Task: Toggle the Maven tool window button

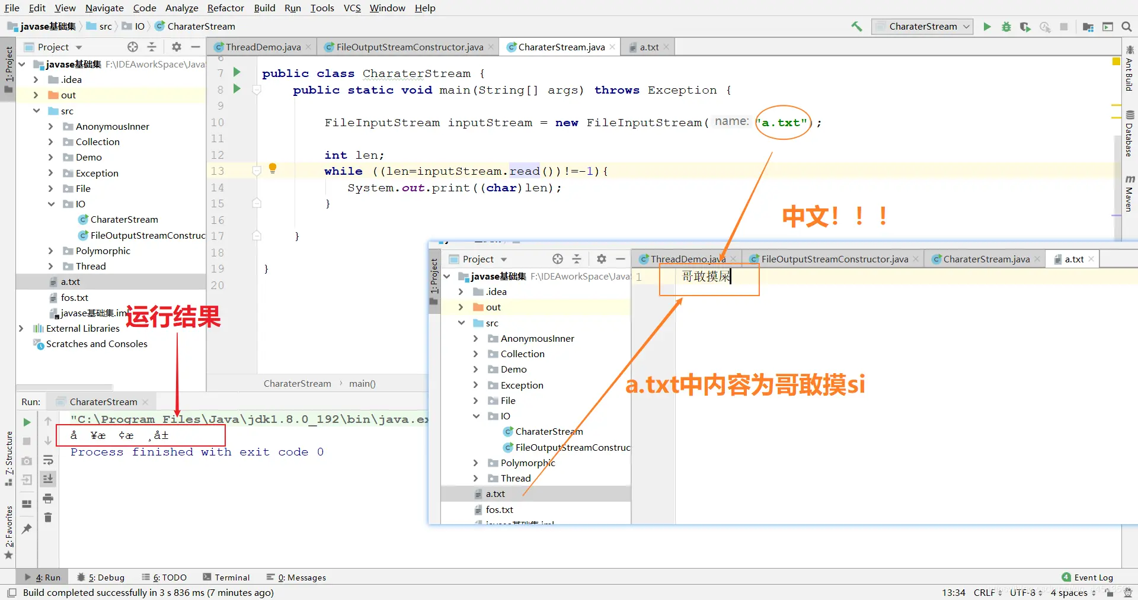Action: pos(1129,193)
